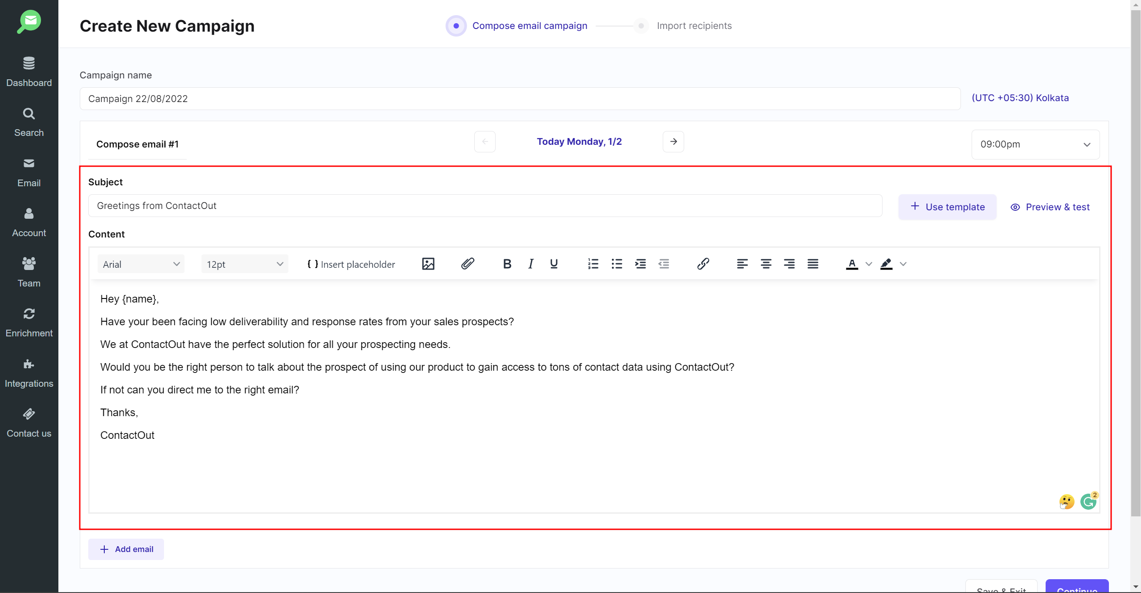
Task: Expand the 09:00pm time dropdown
Action: [1035, 144]
